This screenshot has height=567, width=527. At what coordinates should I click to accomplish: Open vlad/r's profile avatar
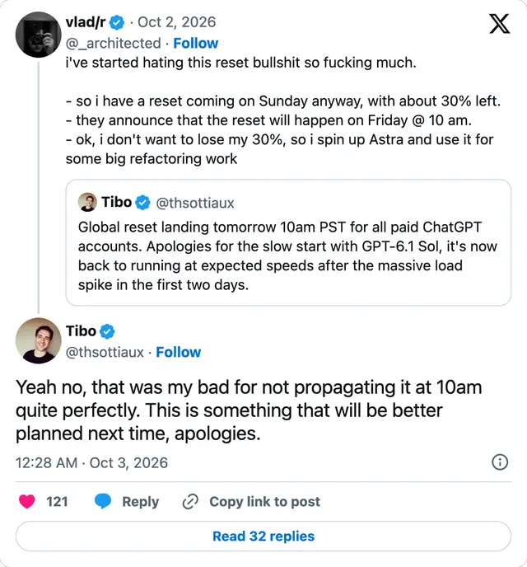[x=38, y=35]
